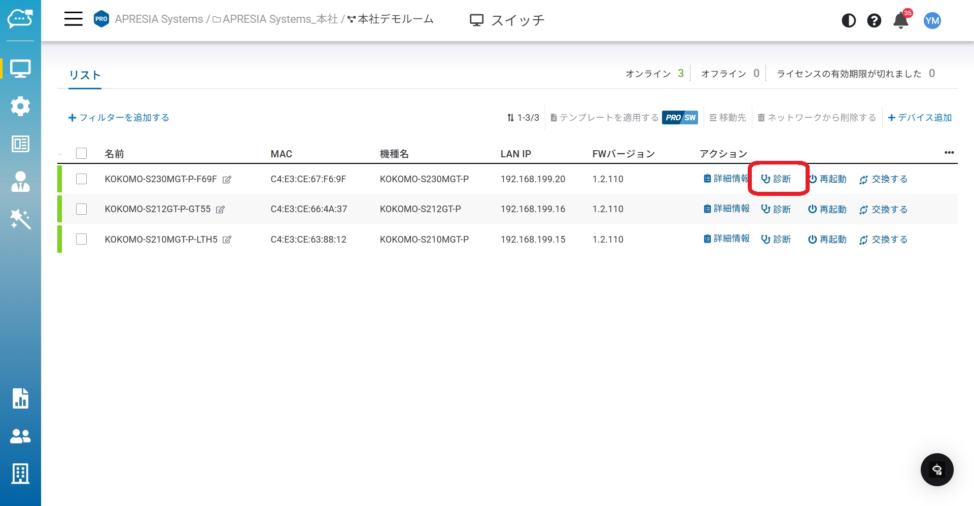Check the box for KOKOMO-S212GT-P-GT55

coord(81,209)
